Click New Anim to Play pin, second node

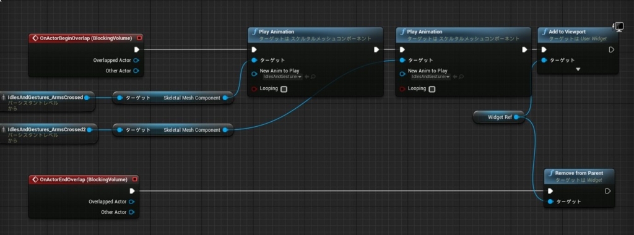click(402, 74)
